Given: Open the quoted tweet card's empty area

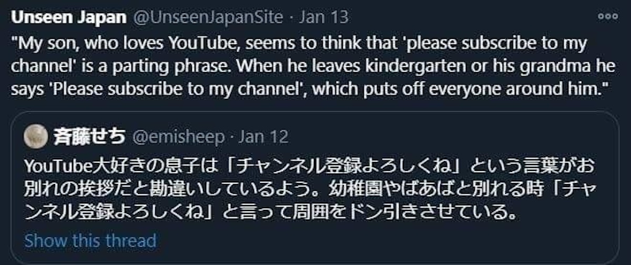Looking at the screenshot, I should [421, 242].
